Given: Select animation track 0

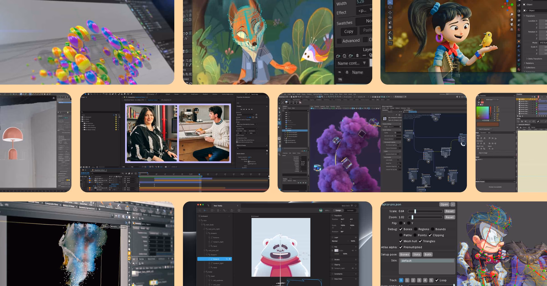Looking at the screenshot, I should [401, 280].
